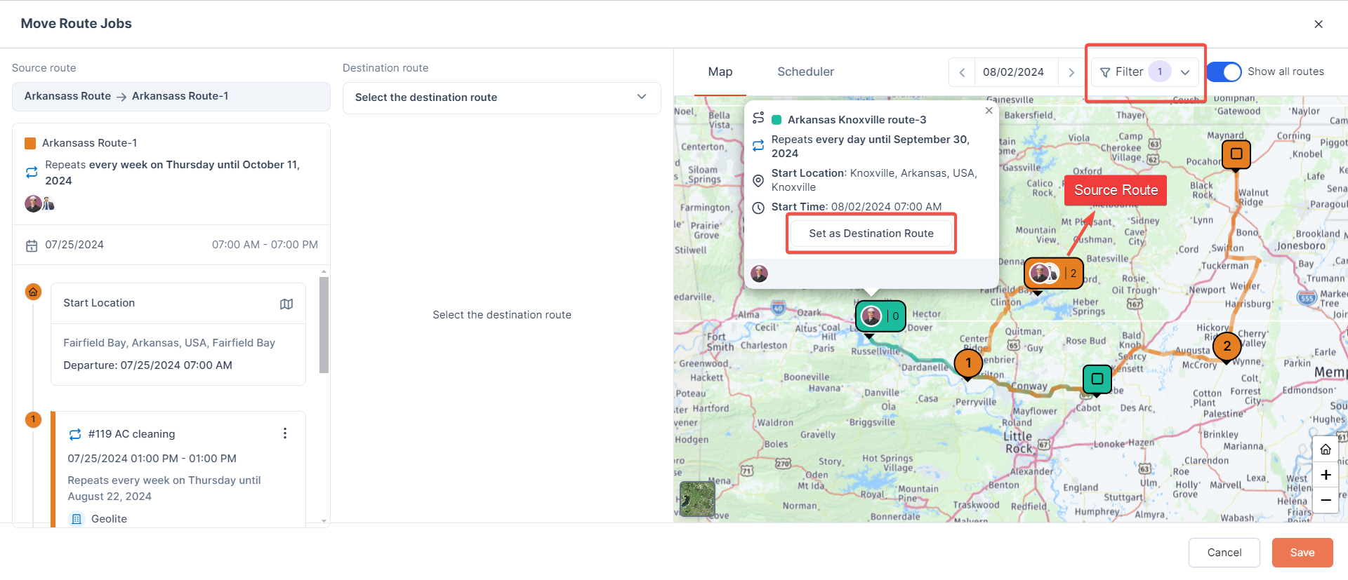Viewport: 1348px width, 580px height.
Task: Open the destination route dropdown
Action: (x=501, y=97)
